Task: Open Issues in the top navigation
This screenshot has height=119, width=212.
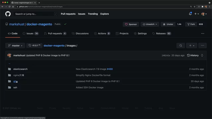Action: click(81, 14)
